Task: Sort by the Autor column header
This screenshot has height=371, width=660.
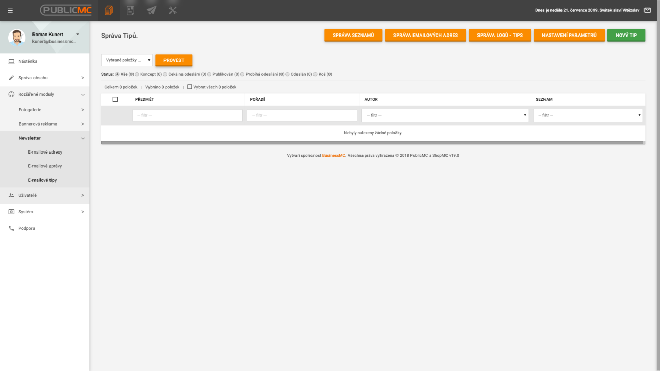Action: point(371,99)
